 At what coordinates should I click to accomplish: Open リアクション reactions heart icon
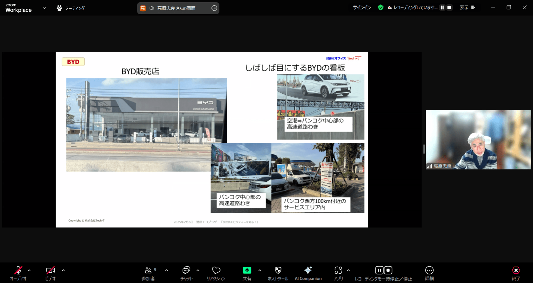tap(216, 270)
